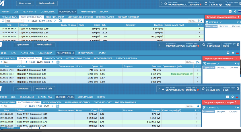The image size is (241, 132).
Task: Open the Корзина gear settings in the bottom screenshot
Action: pos(238,108)
